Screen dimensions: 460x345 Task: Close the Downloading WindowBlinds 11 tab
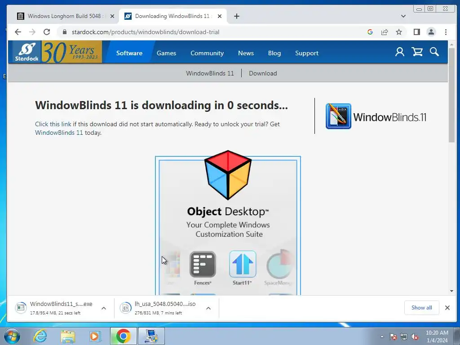219,16
